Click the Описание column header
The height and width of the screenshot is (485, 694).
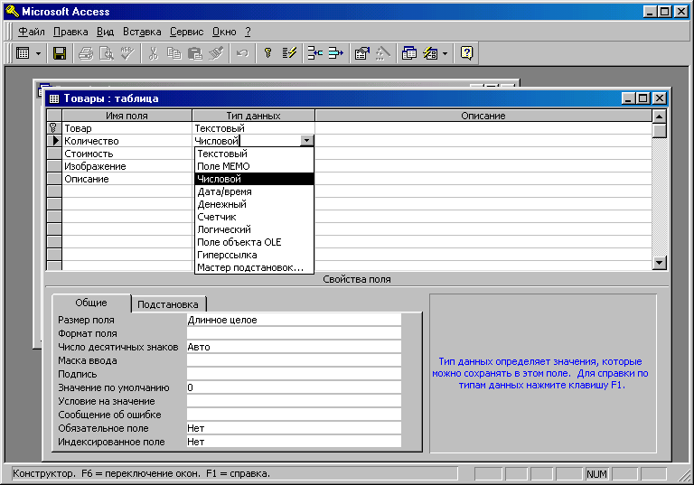[483, 116]
